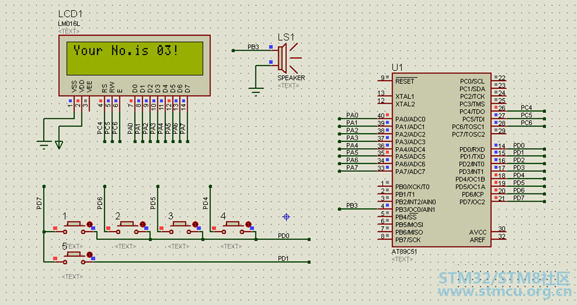
Task: Click the 'PD7' vertical label above button 1
Action: (x=39, y=203)
